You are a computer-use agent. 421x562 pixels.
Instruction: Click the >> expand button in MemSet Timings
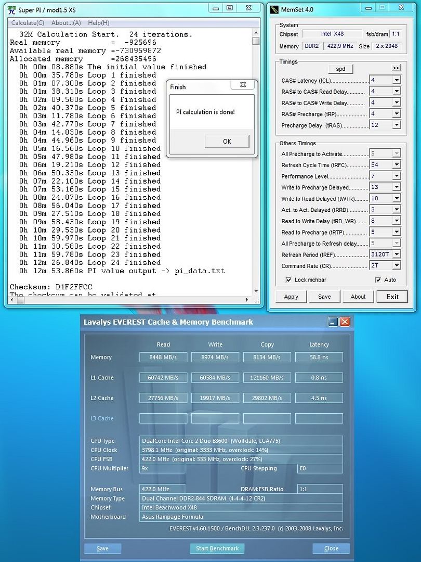click(396, 68)
